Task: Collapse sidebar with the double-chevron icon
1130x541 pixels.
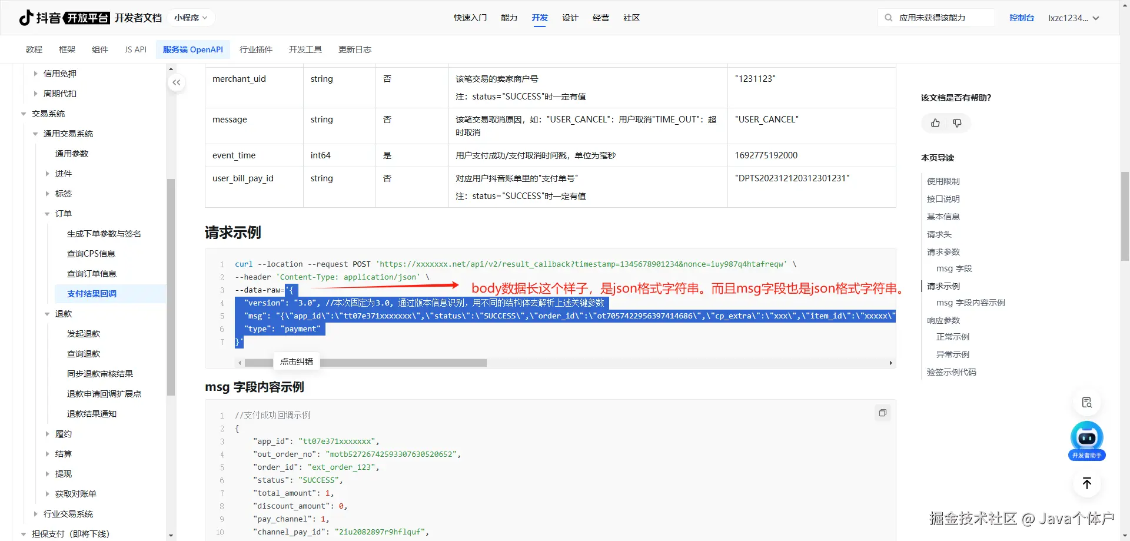Action: (x=177, y=82)
